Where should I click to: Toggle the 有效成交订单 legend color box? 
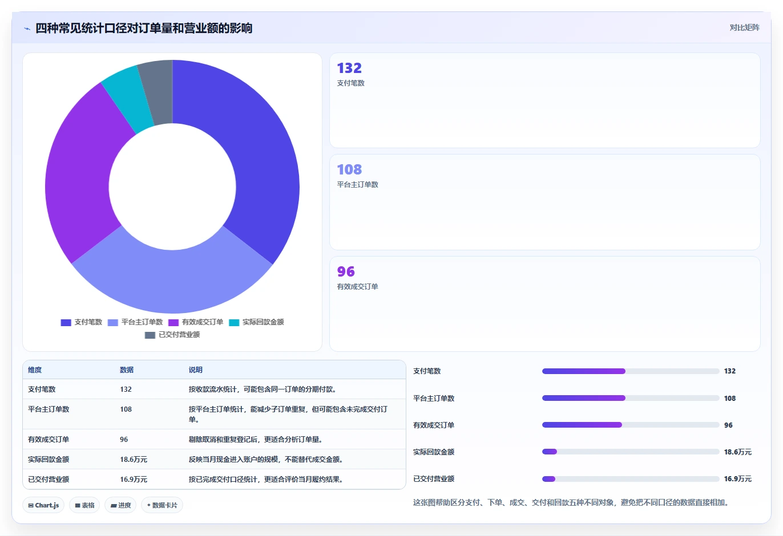point(173,322)
